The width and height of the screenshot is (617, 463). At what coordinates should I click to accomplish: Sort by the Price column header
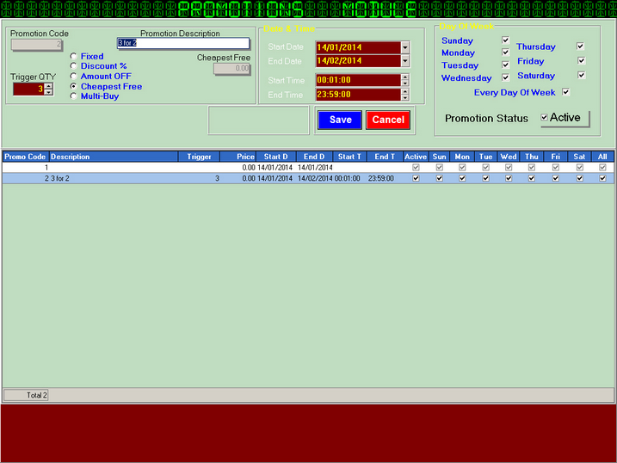point(238,157)
